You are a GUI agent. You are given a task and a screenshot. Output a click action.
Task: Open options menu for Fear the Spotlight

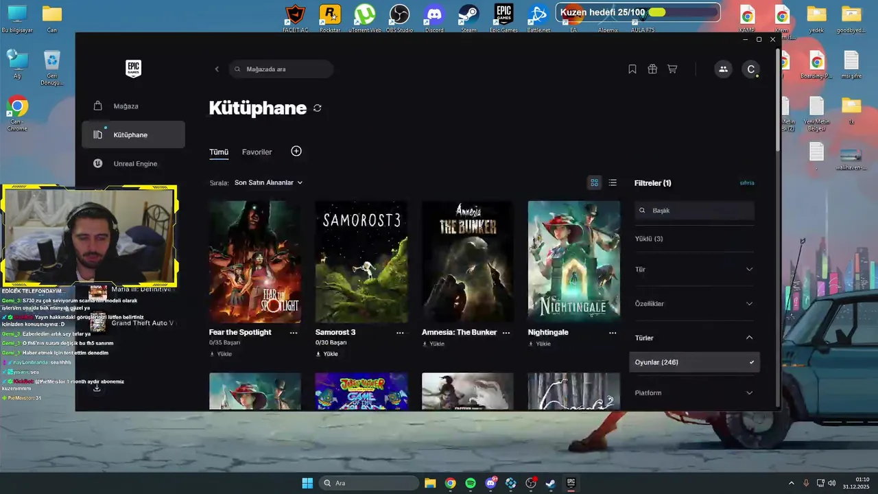[x=294, y=333]
